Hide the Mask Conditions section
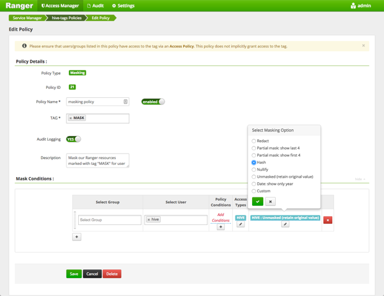This screenshot has height=296, width=384. [x=360, y=179]
